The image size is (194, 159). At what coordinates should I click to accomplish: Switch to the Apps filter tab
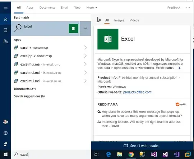[30, 8]
